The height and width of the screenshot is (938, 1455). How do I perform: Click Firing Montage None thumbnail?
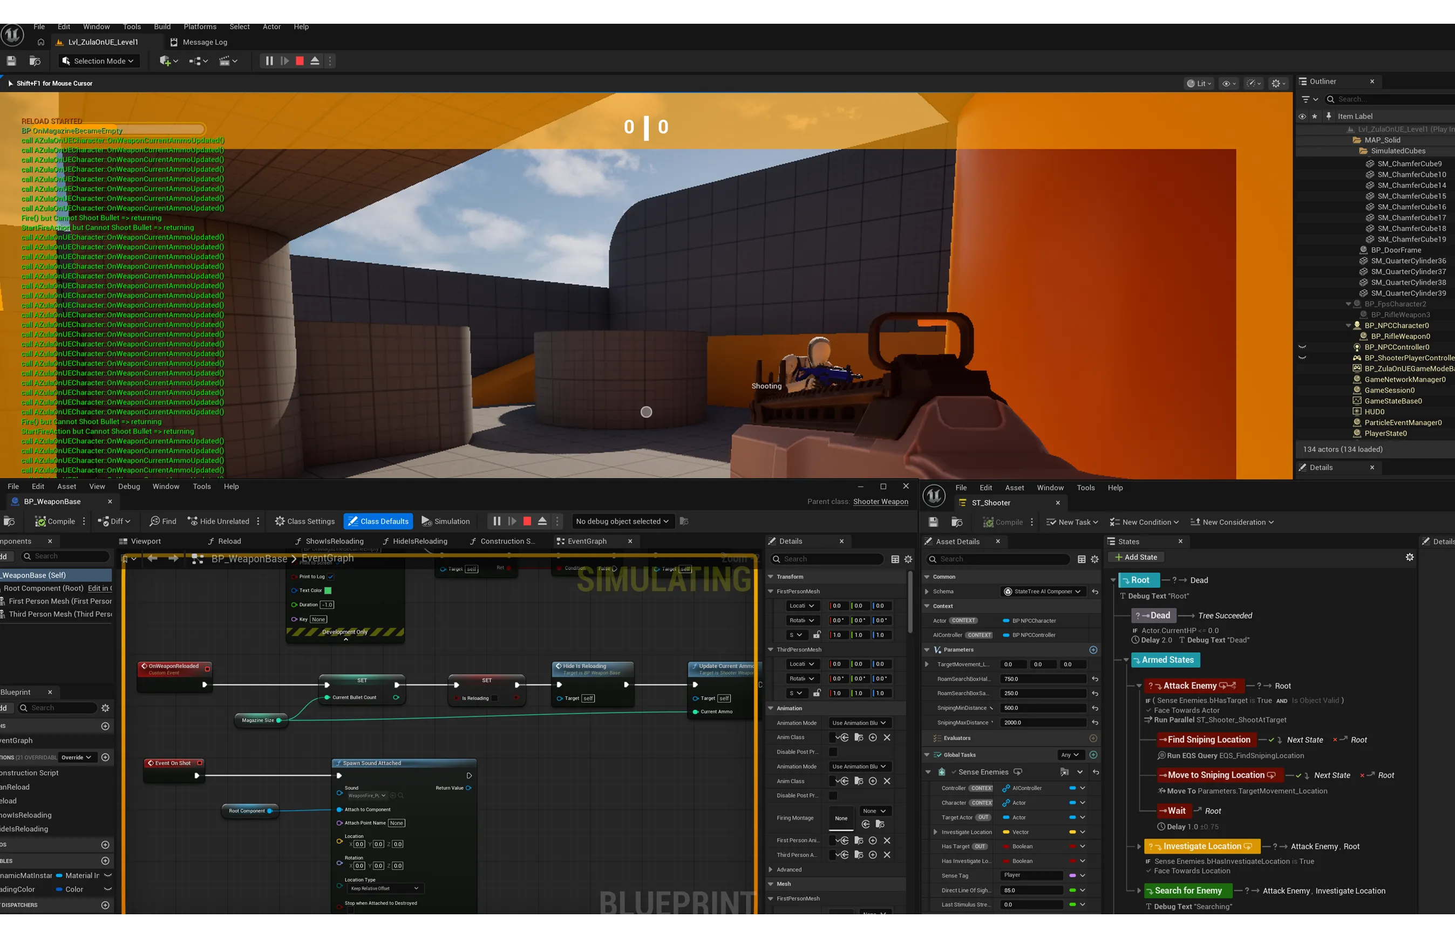pos(841,818)
